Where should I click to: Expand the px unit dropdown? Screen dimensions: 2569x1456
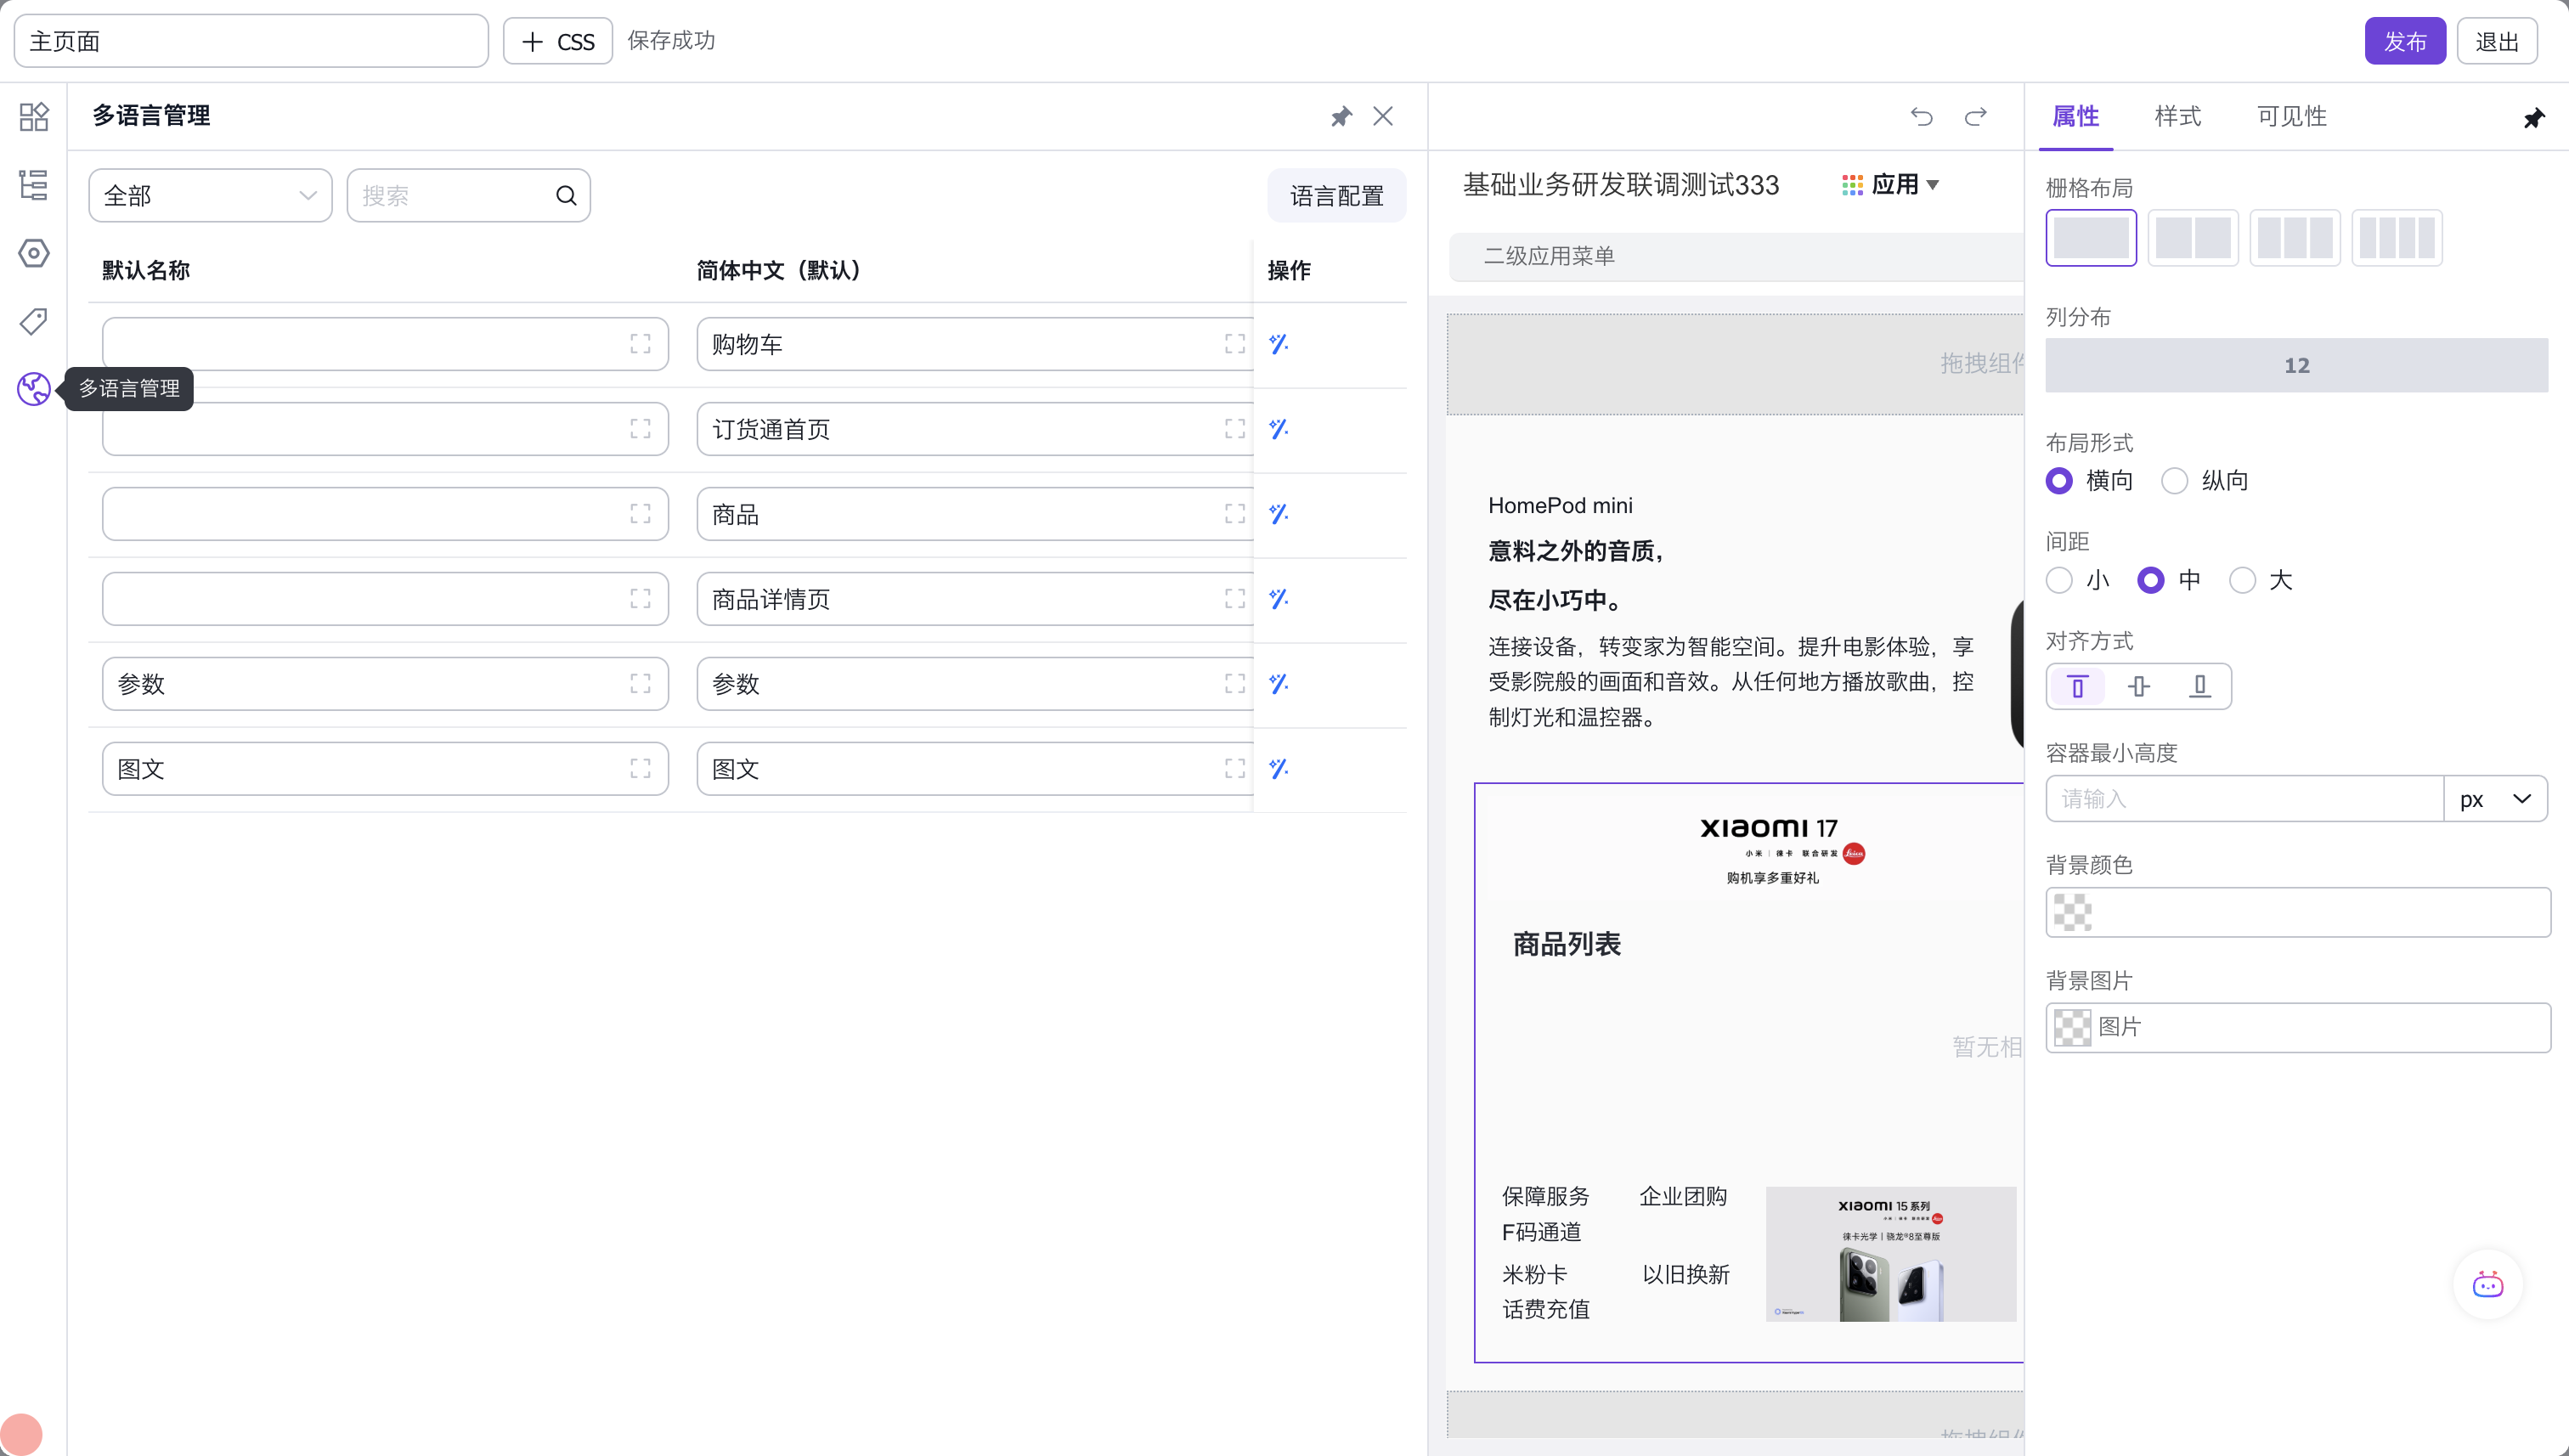pos(2495,799)
